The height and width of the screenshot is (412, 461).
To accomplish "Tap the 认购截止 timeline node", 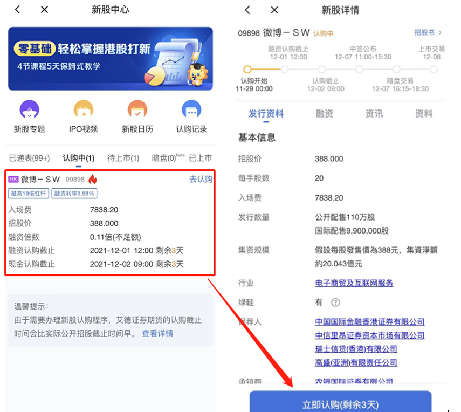I will click(x=322, y=70).
